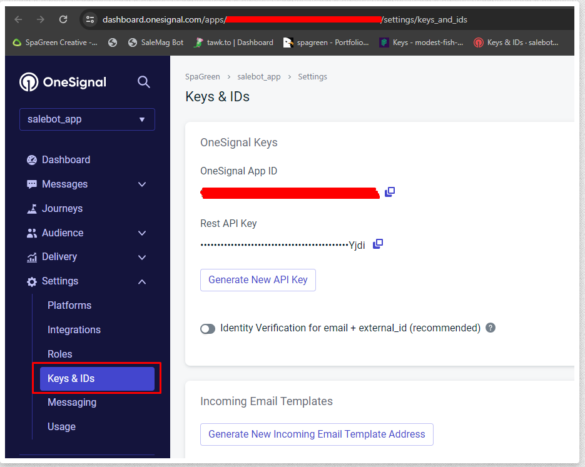
Task: Open tawk.to Dashboard bookmark
Action: point(233,43)
